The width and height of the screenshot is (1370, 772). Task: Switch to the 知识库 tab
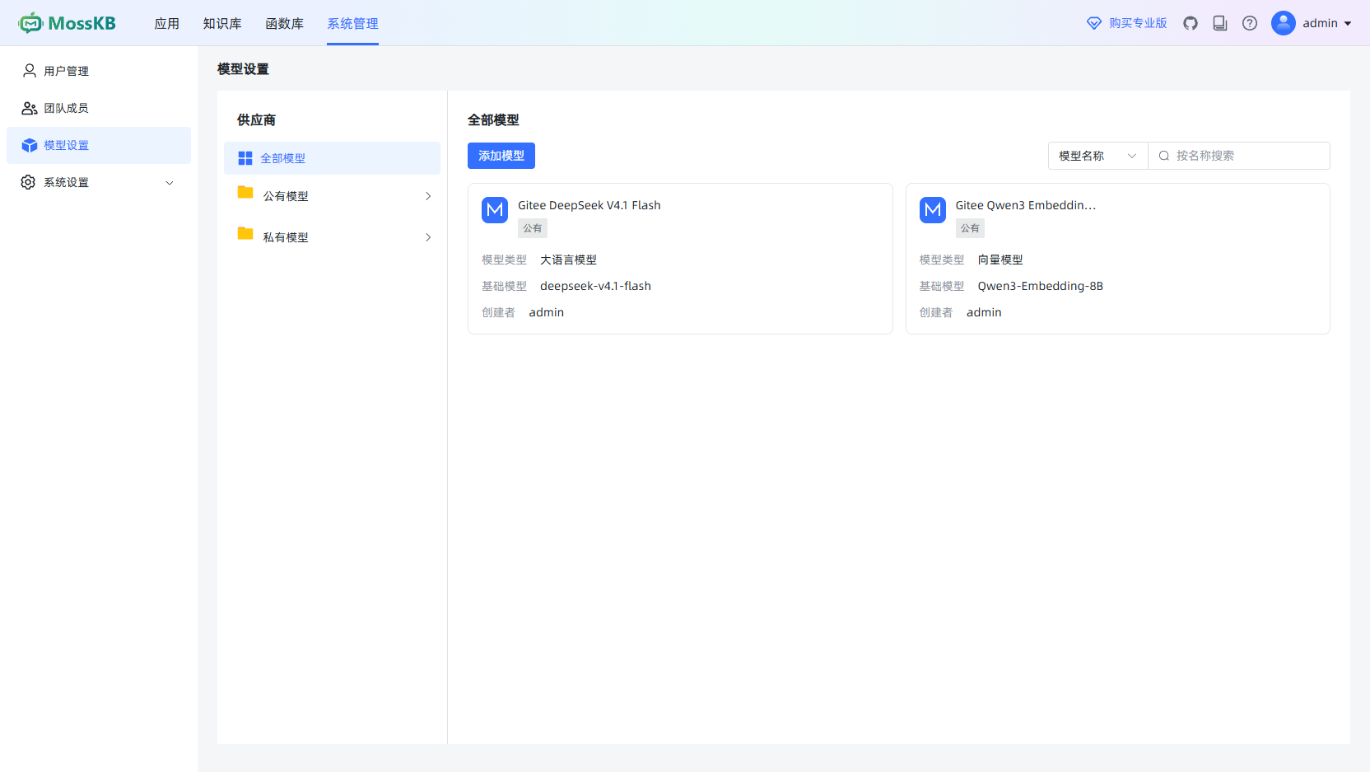point(222,23)
